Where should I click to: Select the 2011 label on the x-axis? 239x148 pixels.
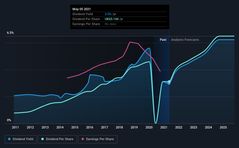click(15, 127)
